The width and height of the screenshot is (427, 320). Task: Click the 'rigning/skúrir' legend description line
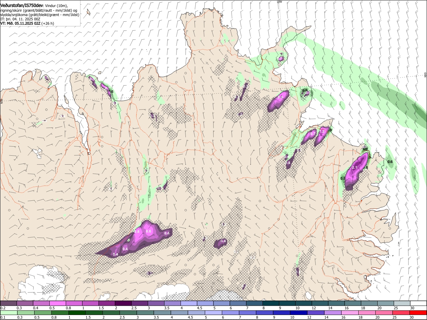tap(39, 10)
